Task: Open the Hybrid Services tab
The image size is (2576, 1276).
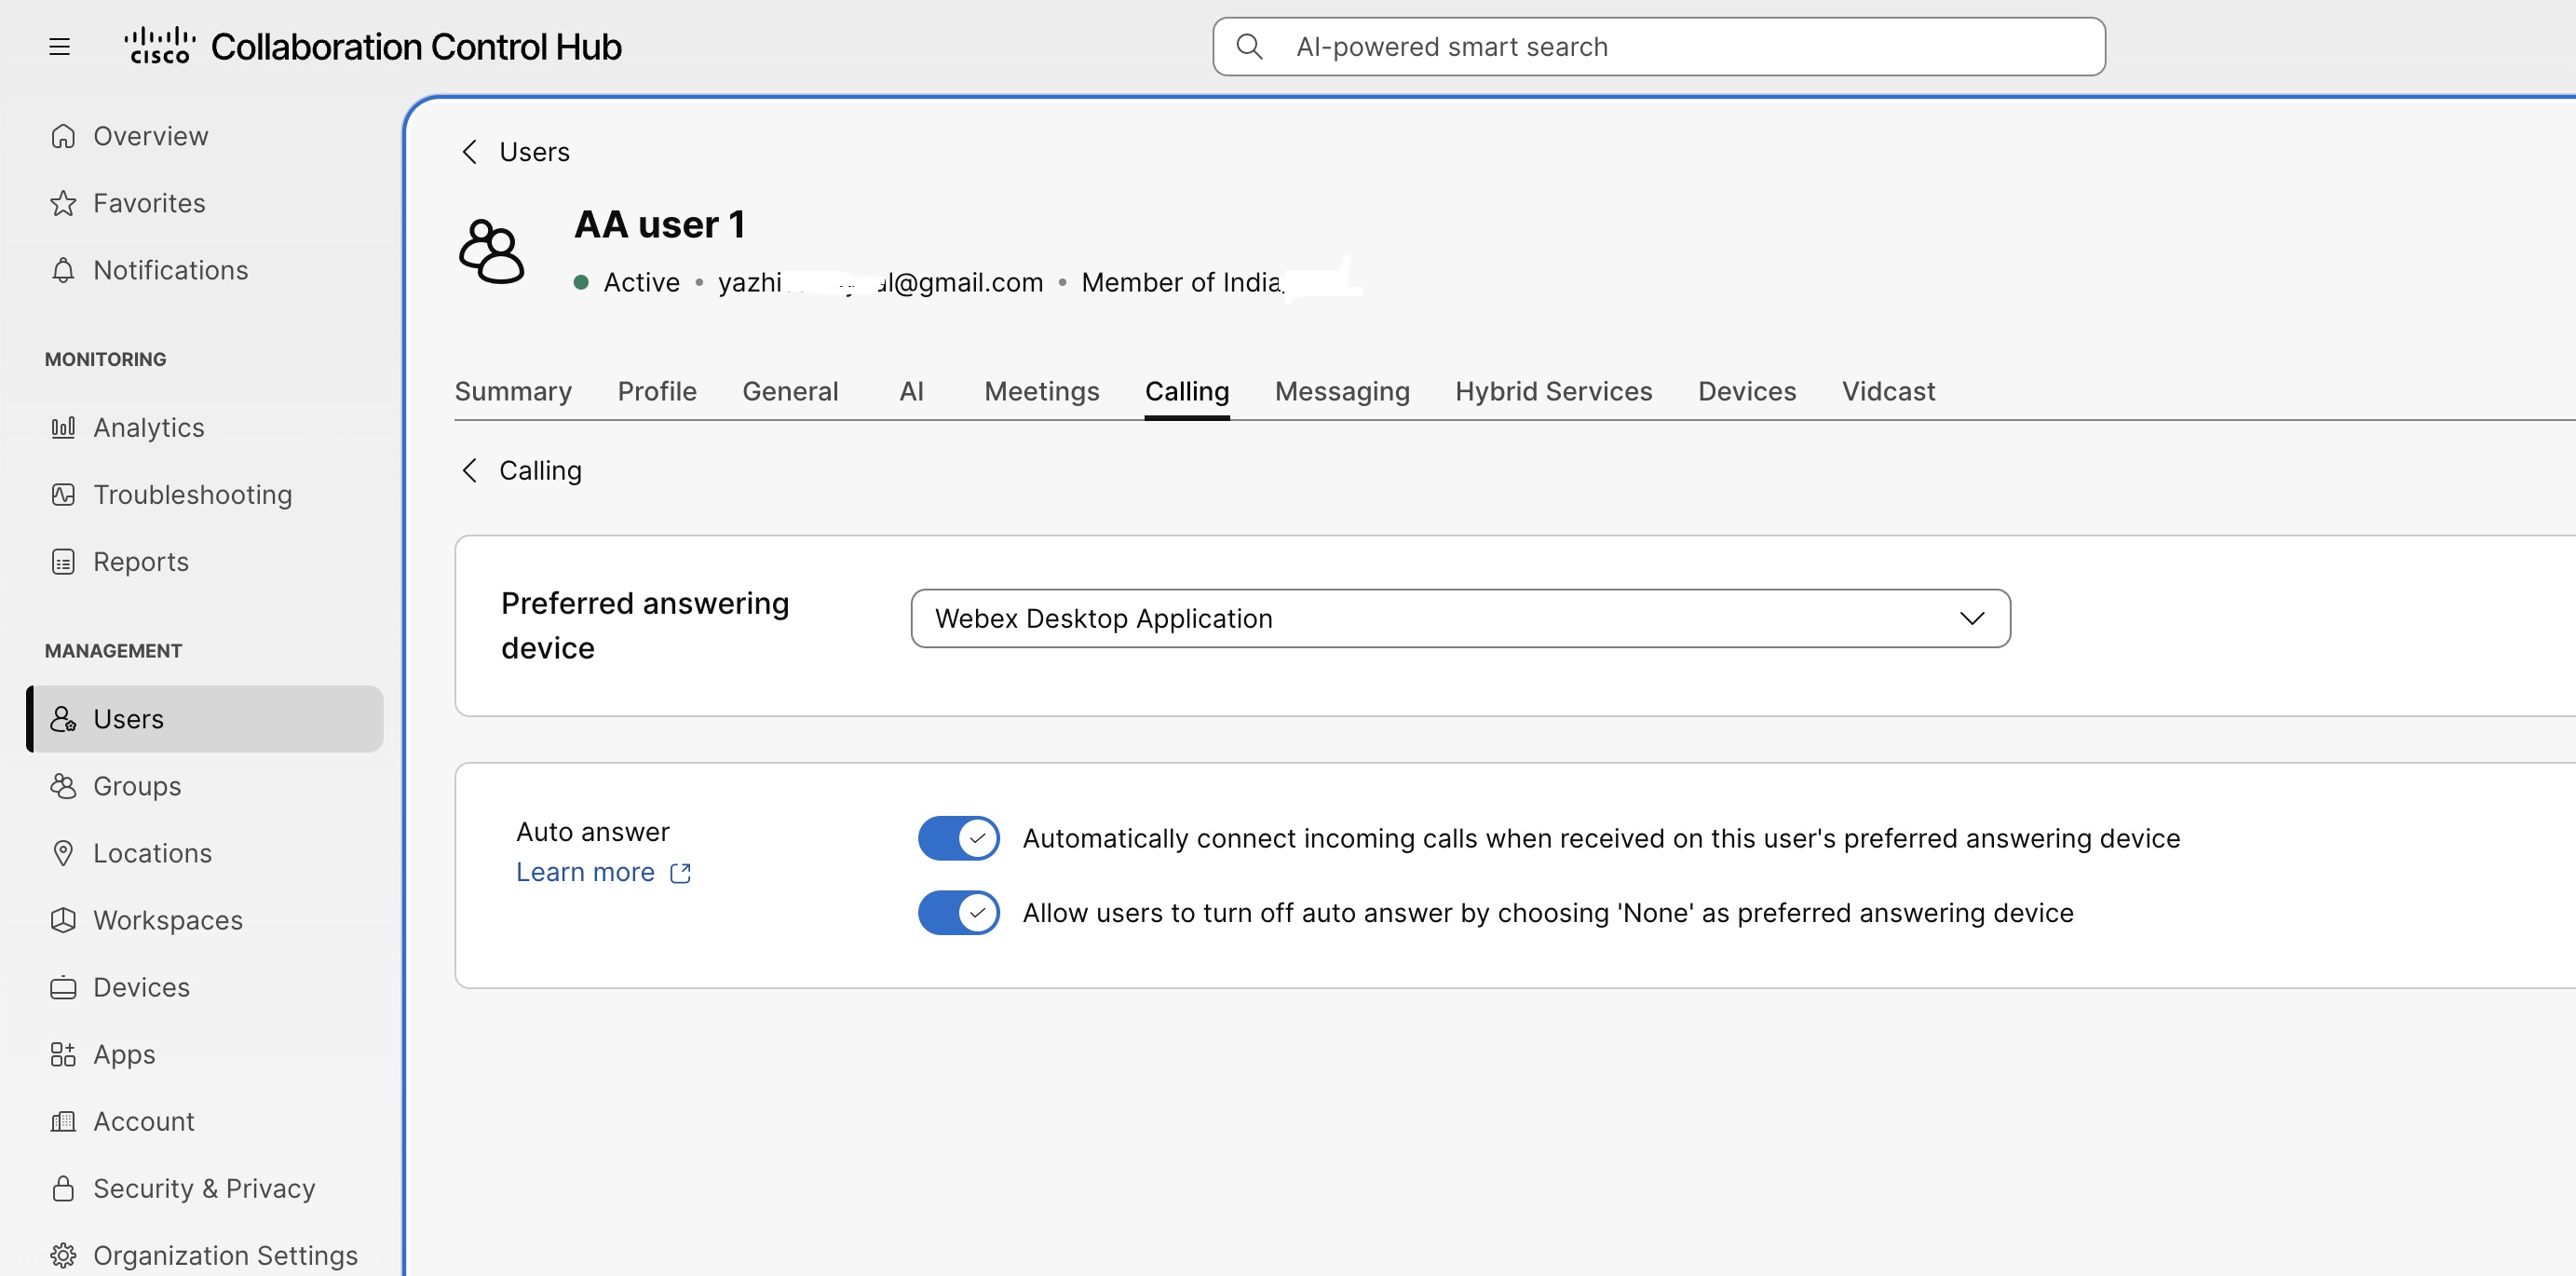Action: tap(1553, 391)
